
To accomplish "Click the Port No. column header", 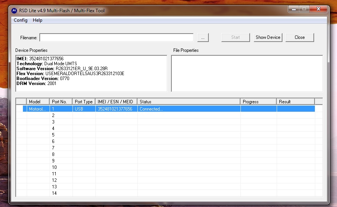I will point(61,101).
